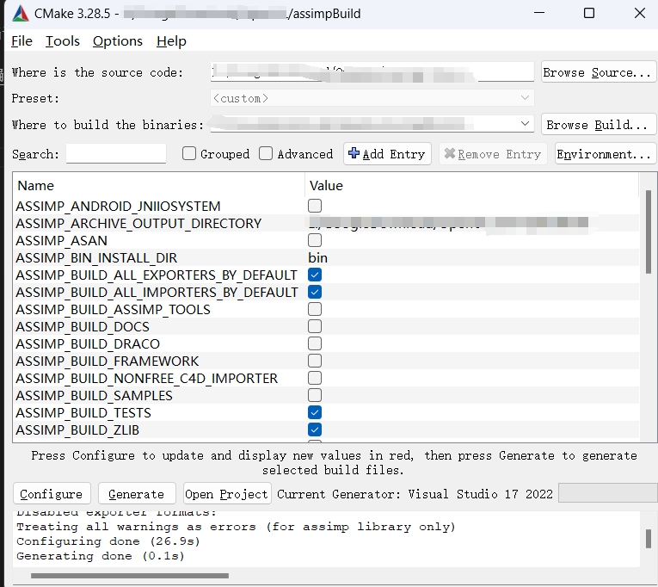Check the ASSIMP_BUILD_DOCS checkbox
Screen dimensions: 658x587
[x=315, y=327]
